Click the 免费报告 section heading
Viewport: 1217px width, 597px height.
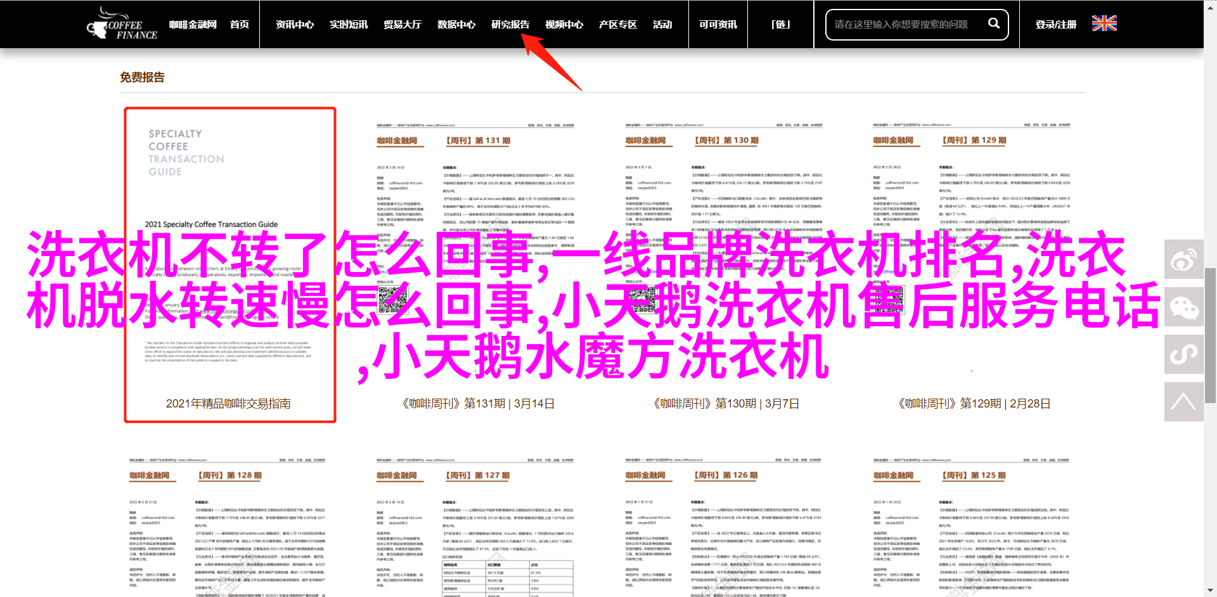point(142,77)
